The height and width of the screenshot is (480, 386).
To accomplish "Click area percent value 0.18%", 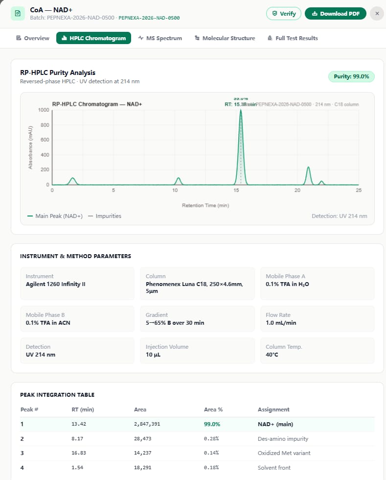I will (x=211, y=468).
